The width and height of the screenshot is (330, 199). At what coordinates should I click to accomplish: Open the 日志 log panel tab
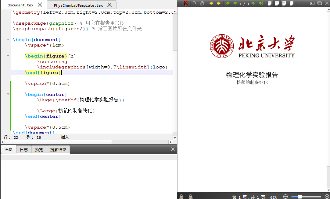coord(24,149)
